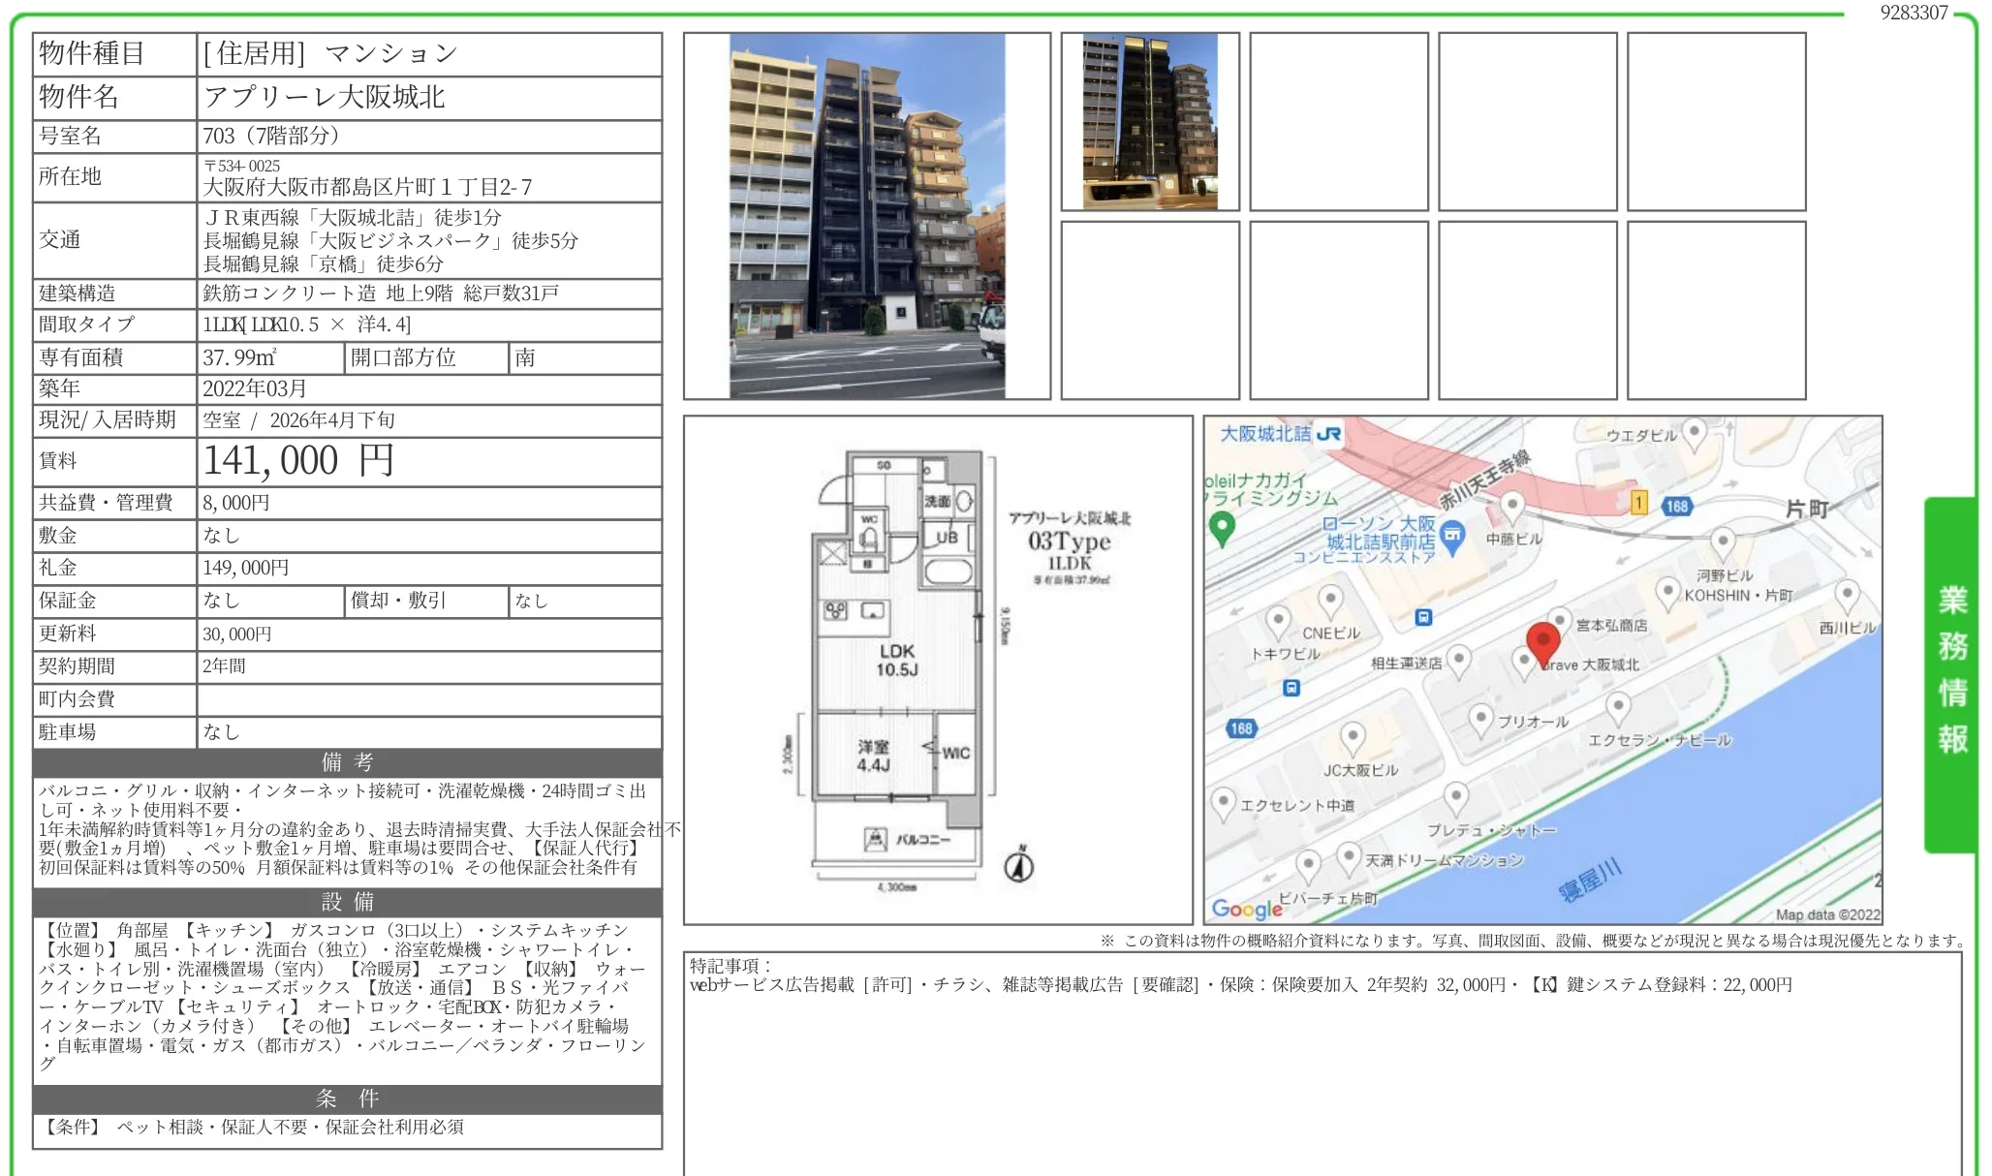The width and height of the screenshot is (1992, 1176).
Task: Open the small night building thumbnail
Action: point(1149,121)
